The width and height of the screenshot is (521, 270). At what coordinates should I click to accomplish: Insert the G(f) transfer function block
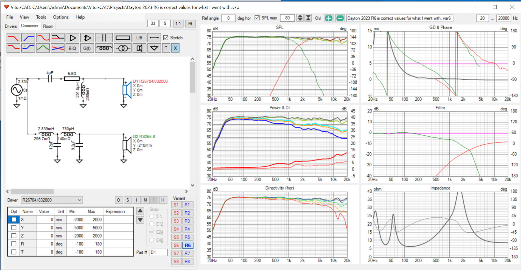(x=87, y=48)
